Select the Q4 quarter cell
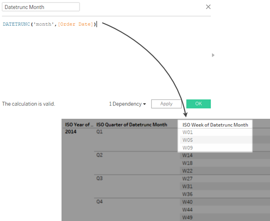 click(99, 201)
